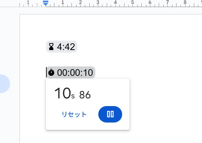Image resolution: width=202 pixels, height=143 pixels.
Task: Click ruler mark 7
Action: point(167,2)
